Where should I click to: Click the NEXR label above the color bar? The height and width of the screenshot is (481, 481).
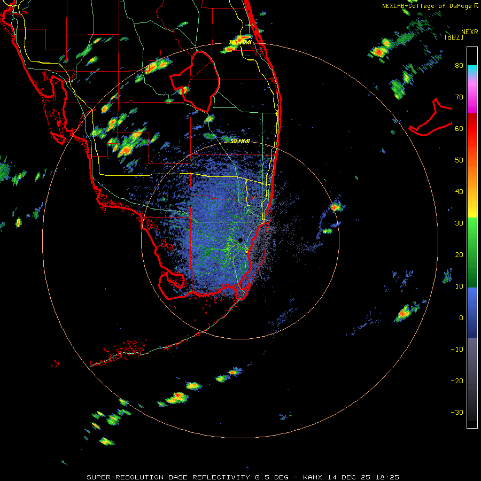469,32
